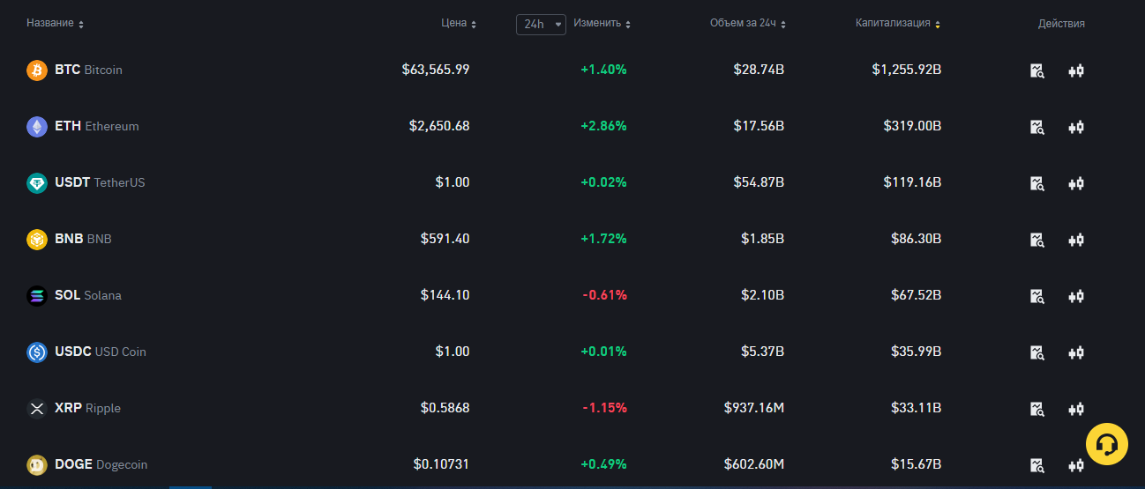Click the price $144.10

(x=445, y=295)
